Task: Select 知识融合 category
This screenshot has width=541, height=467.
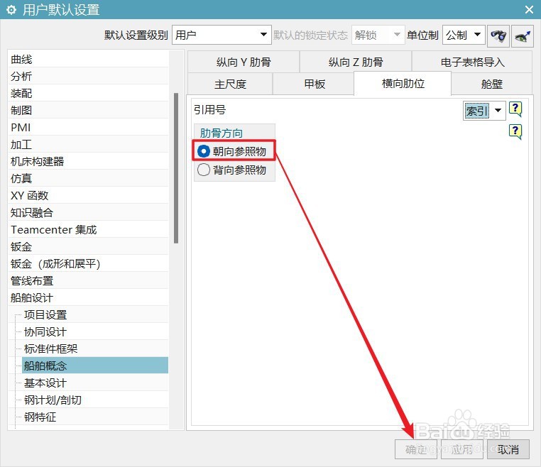Action: 88,212
